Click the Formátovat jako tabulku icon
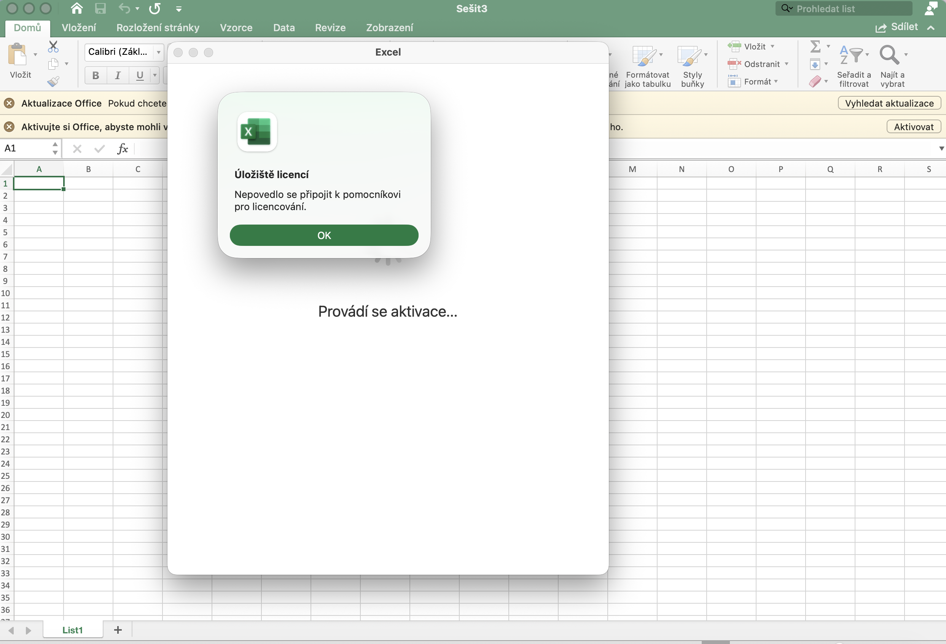946x644 pixels. pos(644,55)
